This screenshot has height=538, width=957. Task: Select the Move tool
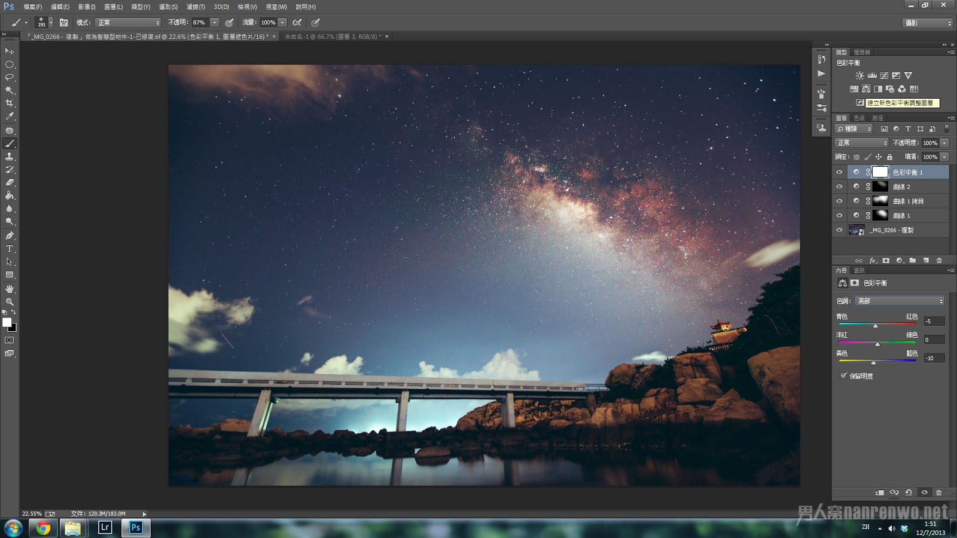[10, 51]
